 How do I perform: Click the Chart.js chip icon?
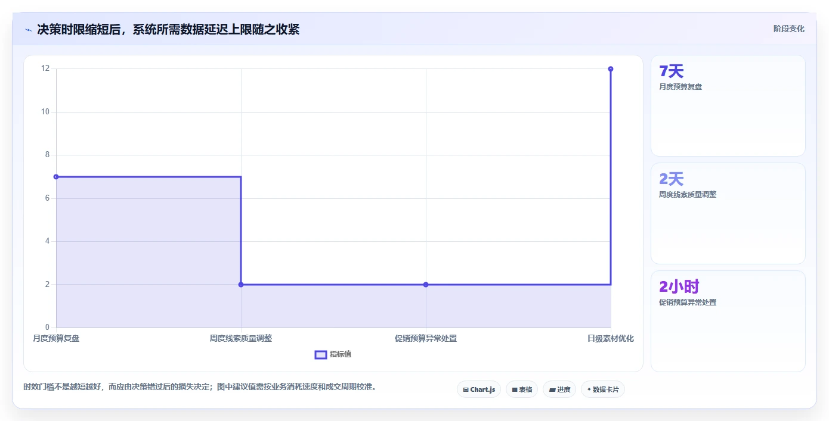(466, 390)
